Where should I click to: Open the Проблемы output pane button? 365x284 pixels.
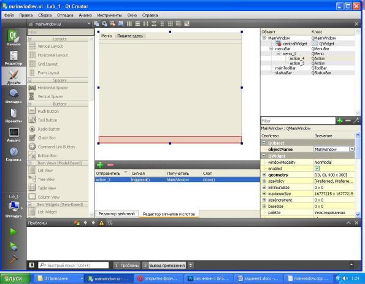click(x=127, y=265)
